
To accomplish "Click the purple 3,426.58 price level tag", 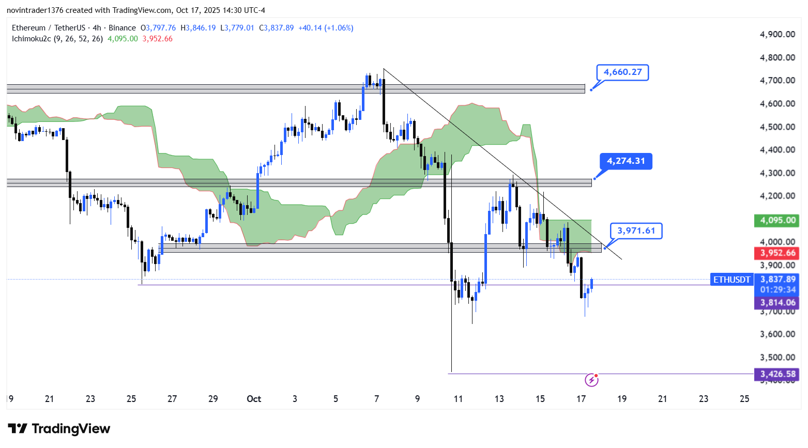I will (x=777, y=374).
